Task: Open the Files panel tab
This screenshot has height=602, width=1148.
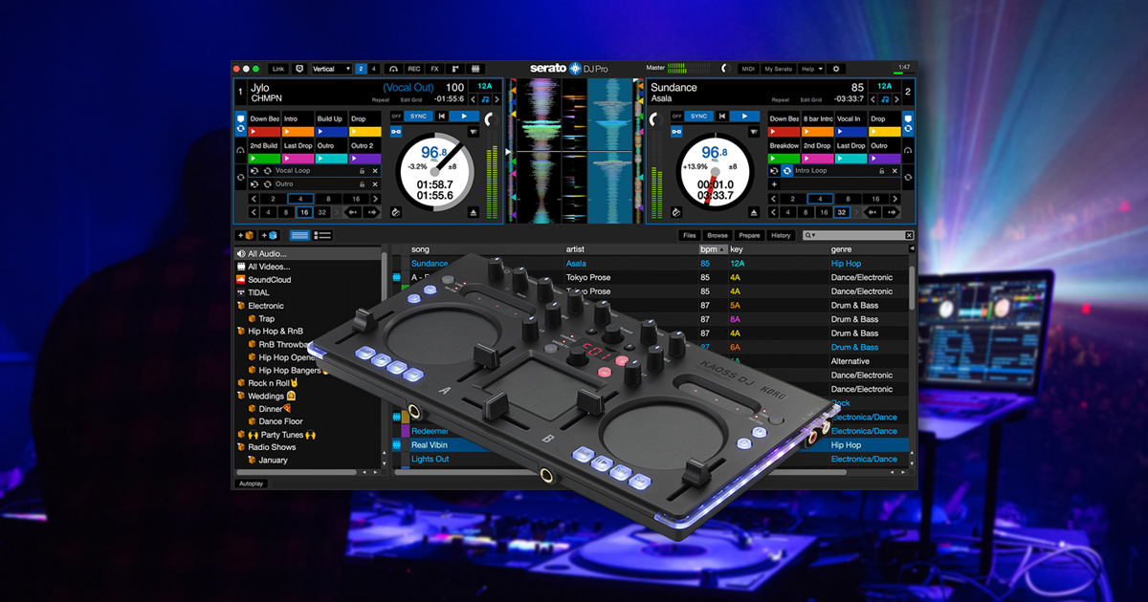Action: click(x=689, y=235)
